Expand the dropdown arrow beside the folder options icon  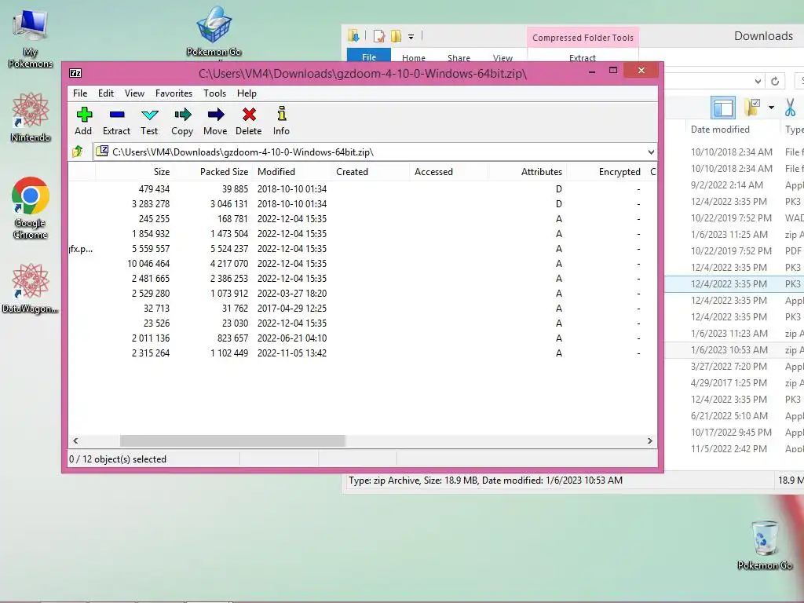click(x=771, y=107)
